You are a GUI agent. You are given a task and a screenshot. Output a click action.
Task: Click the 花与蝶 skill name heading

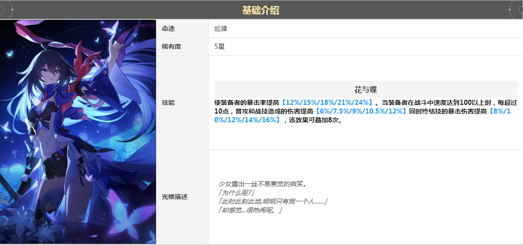click(x=366, y=89)
